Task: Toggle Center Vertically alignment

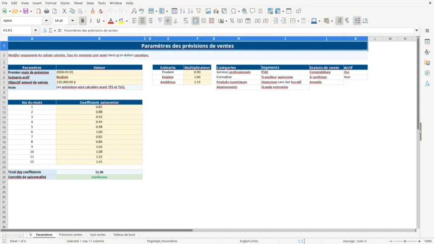Action: click(x=168, y=21)
